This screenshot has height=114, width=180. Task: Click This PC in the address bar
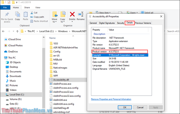31,31
